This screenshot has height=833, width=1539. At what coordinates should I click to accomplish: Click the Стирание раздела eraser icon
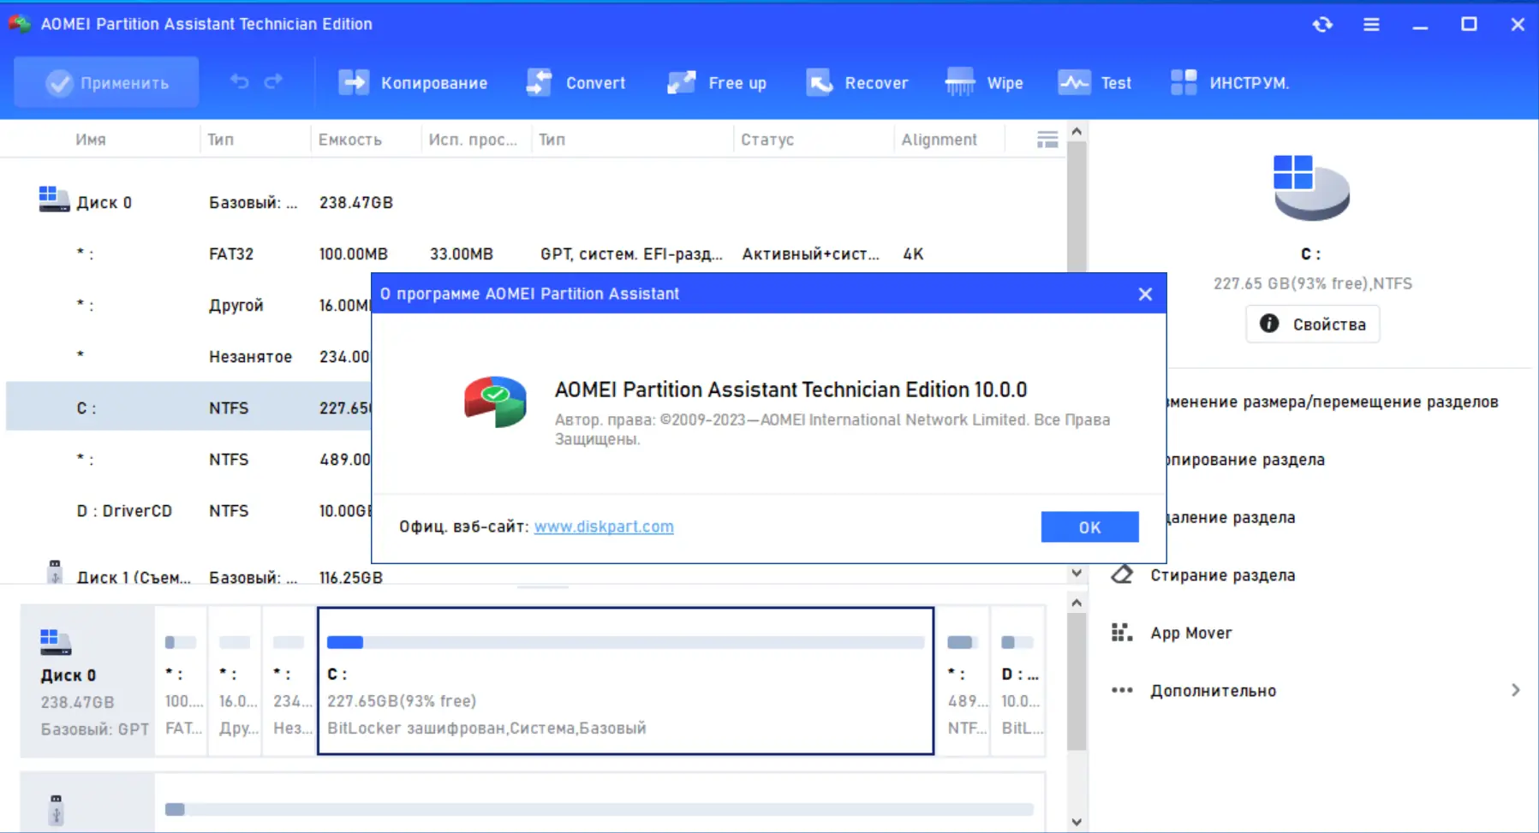[1122, 574]
